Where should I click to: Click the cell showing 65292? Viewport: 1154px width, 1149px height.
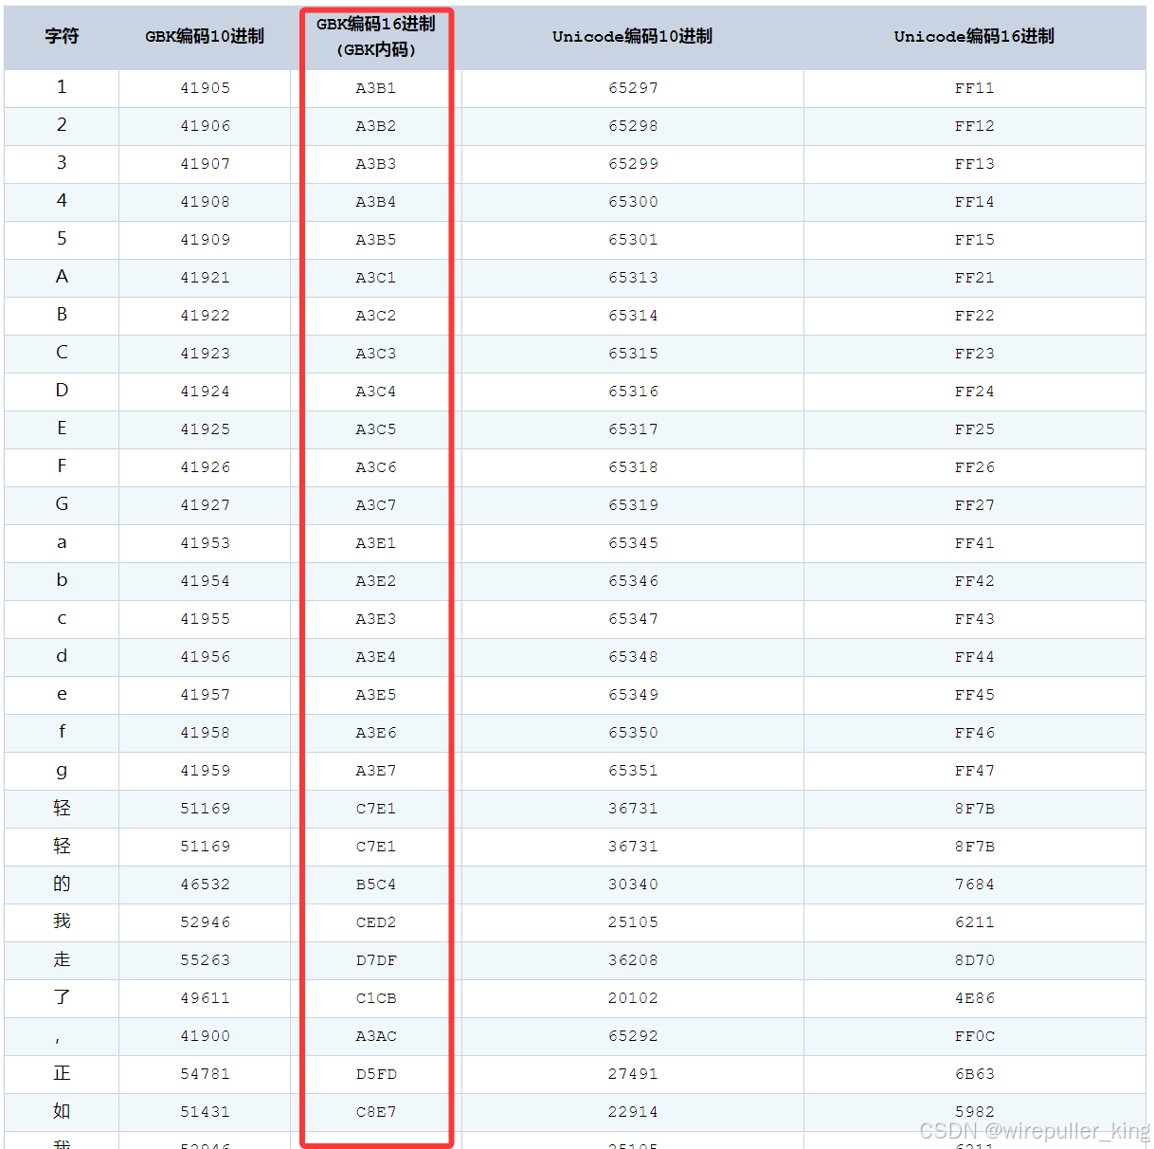click(633, 1036)
